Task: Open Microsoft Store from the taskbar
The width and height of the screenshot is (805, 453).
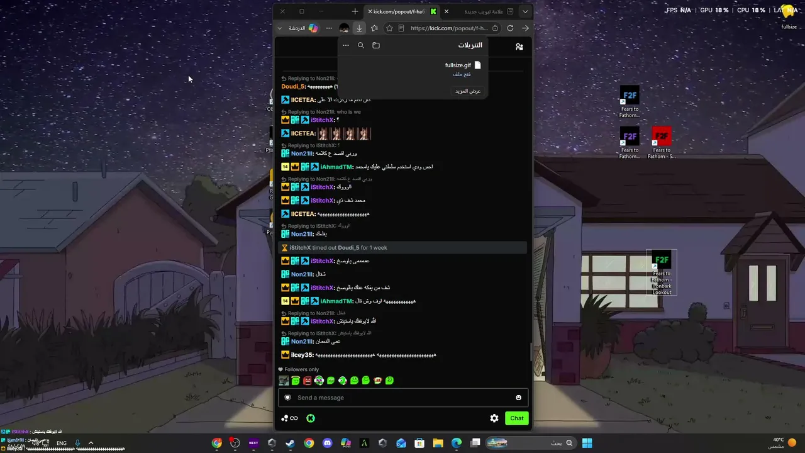Action: click(419, 443)
